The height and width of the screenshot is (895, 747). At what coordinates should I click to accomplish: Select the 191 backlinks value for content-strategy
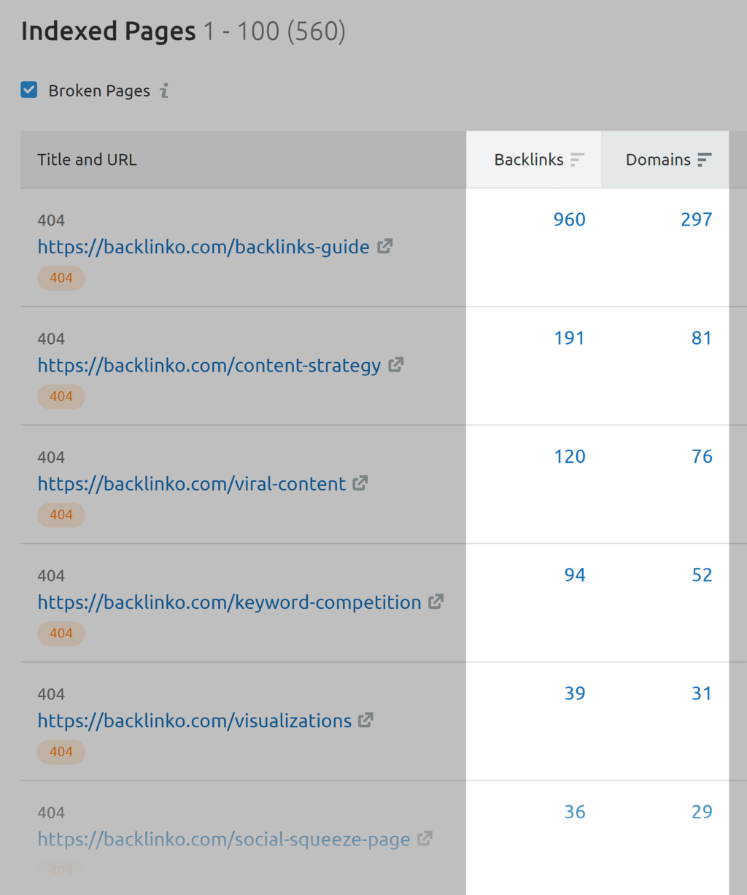569,337
